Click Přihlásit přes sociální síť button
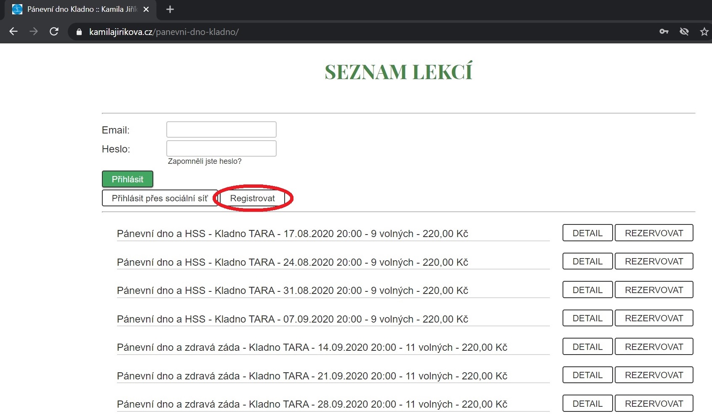Screen dimensions: 712x419 click(x=160, y=198)
